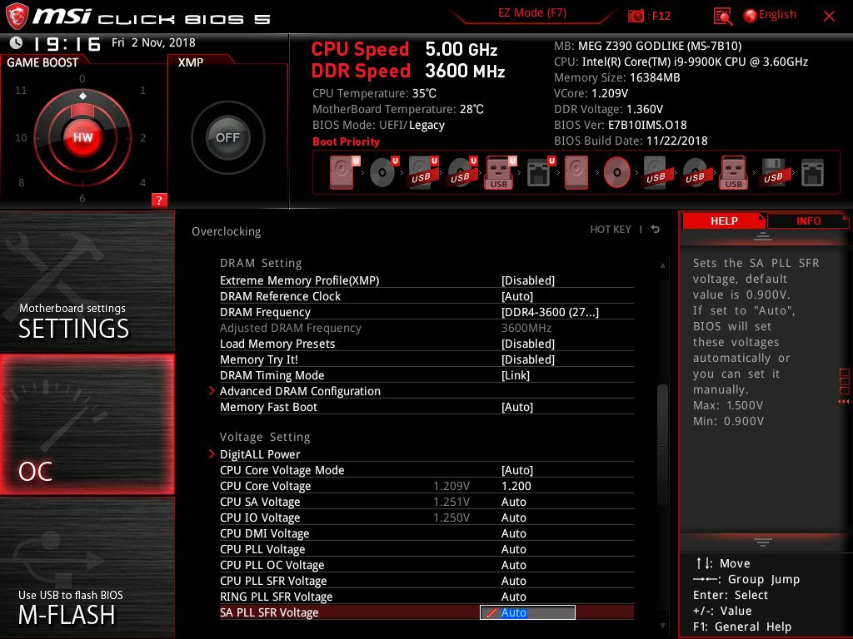This screenshot has height=639, width=853.
Task: Set Game Boost dial to level 1
Action: pyautogui.click(x=142, y=90)
